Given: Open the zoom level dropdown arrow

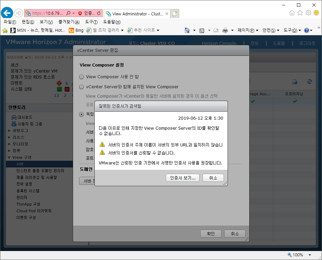Looking at the screenshot, I should pos(310,255).
